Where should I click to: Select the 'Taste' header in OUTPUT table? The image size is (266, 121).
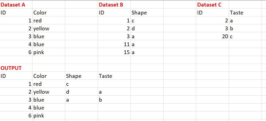tap(105, 76)
